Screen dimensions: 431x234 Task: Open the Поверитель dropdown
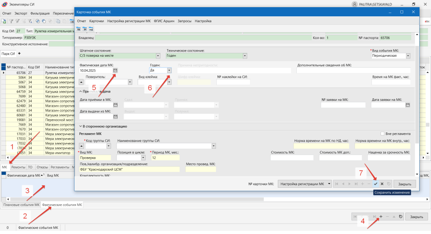[130, 82]
